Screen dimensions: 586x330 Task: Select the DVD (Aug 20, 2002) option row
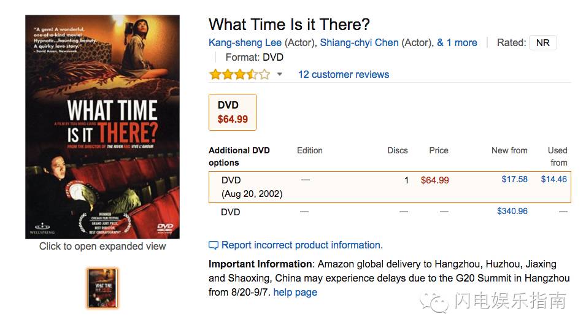click(252, 186)
